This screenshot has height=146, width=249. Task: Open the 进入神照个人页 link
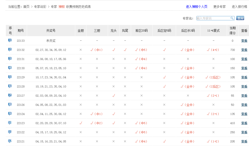196,7
